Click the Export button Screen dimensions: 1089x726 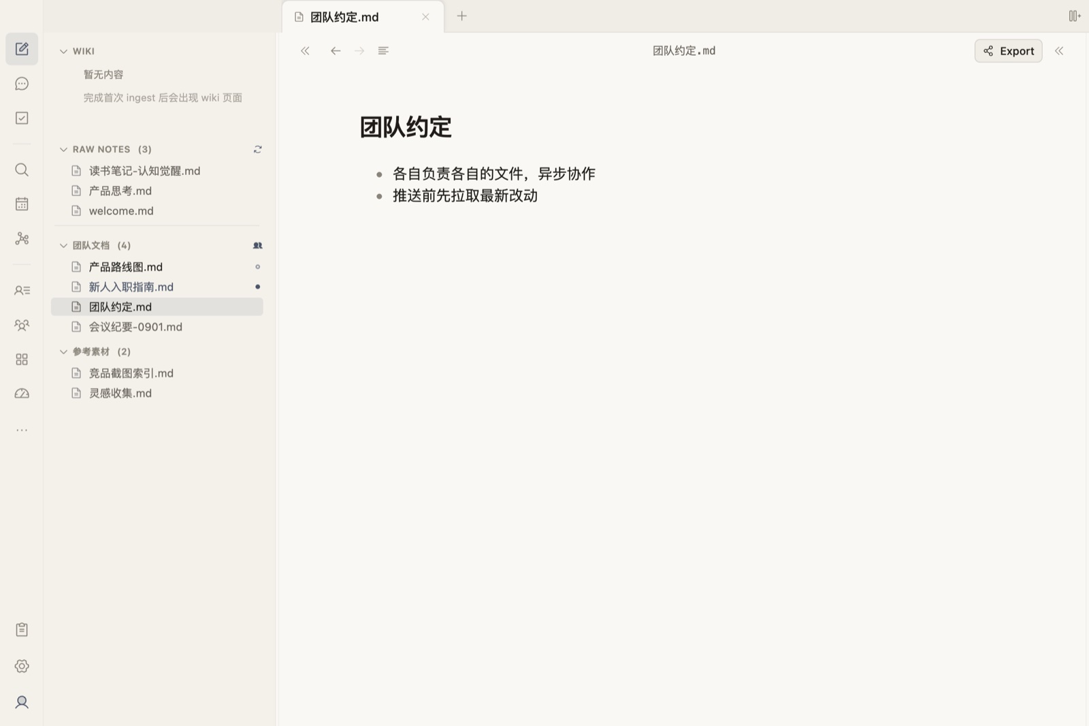[1008, 50]
